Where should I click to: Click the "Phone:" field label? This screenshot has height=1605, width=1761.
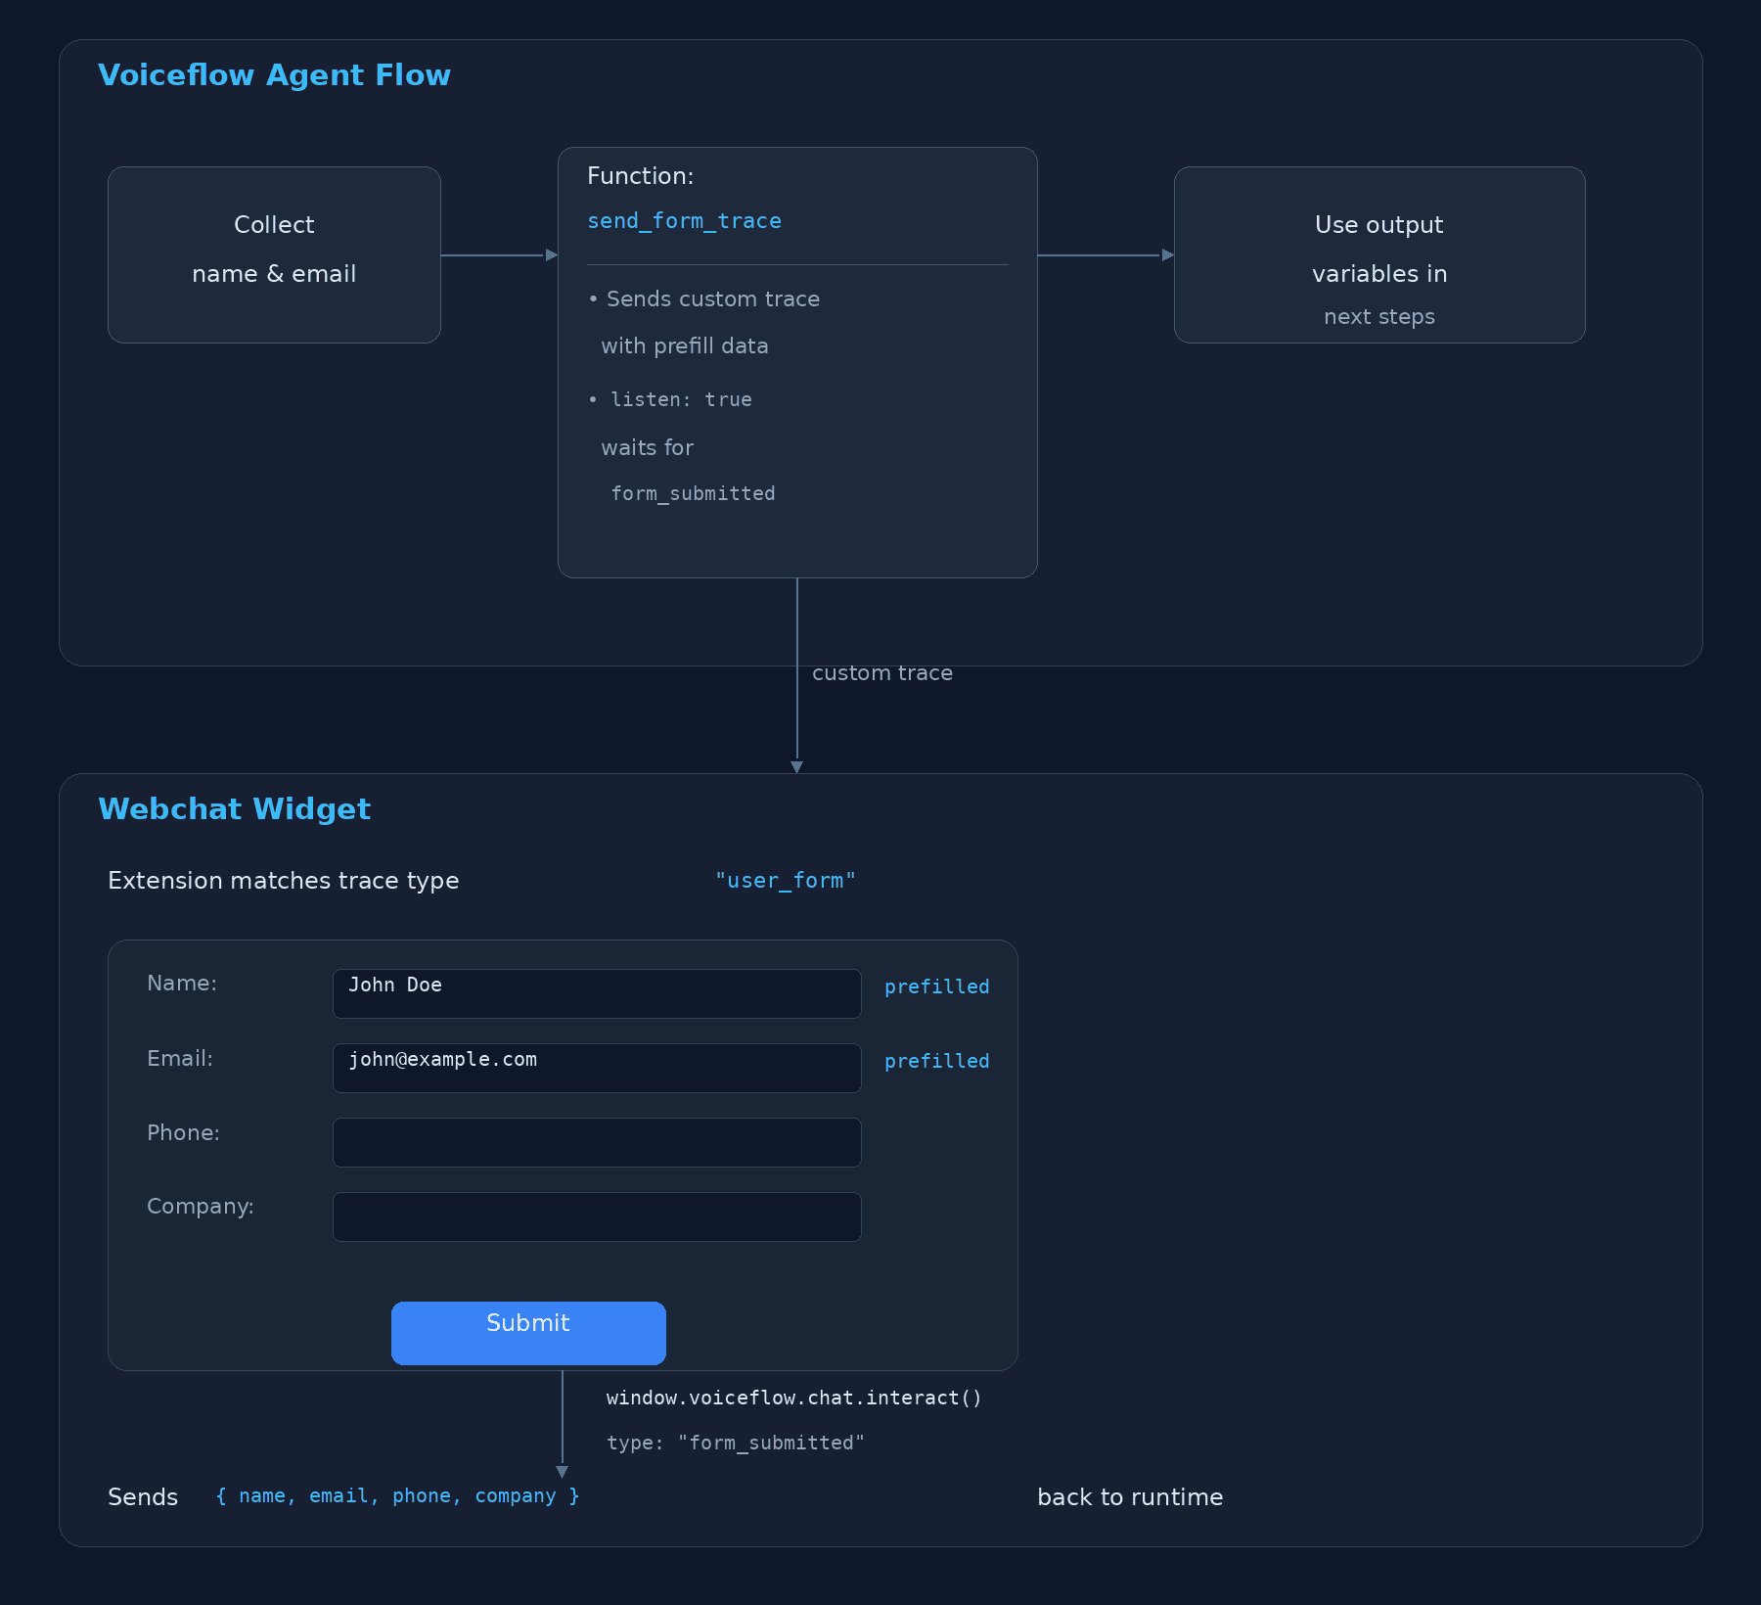(183, 1133)
